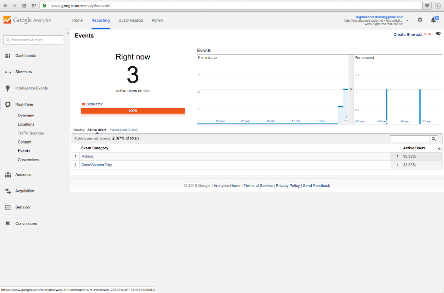Open Real-Time Traffic Sources report

[31, 133]
